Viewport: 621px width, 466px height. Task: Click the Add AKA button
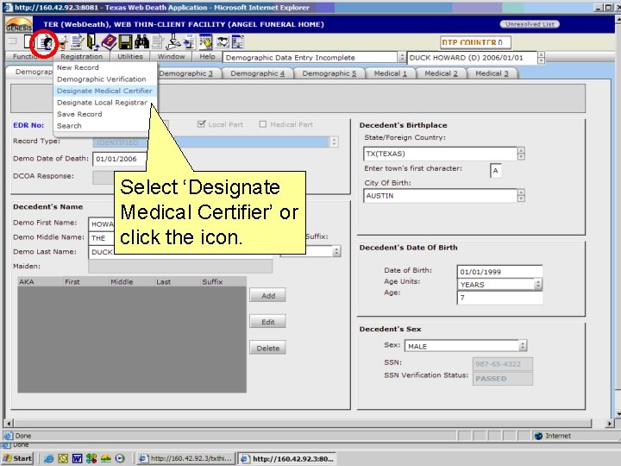click(x=268, y=296)
